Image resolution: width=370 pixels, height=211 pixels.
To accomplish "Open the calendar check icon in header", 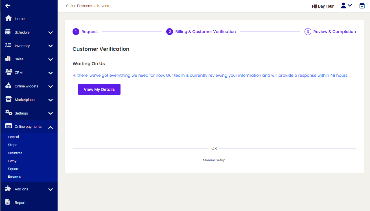I will pos(362,6).
